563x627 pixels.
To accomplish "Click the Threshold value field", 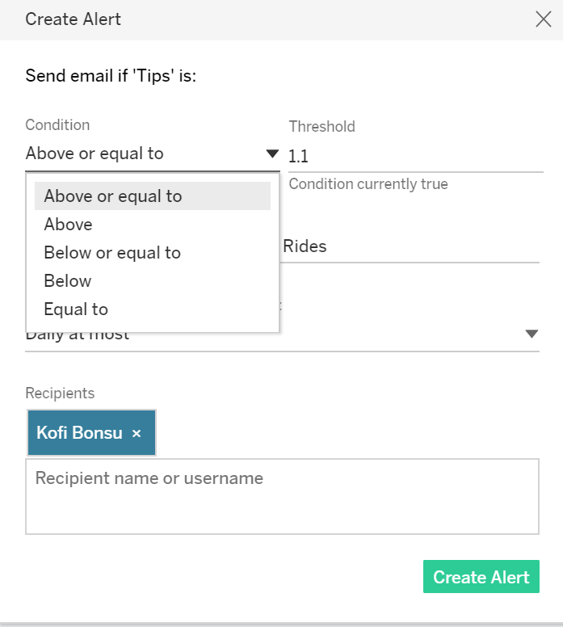I will tap(415, 157).
